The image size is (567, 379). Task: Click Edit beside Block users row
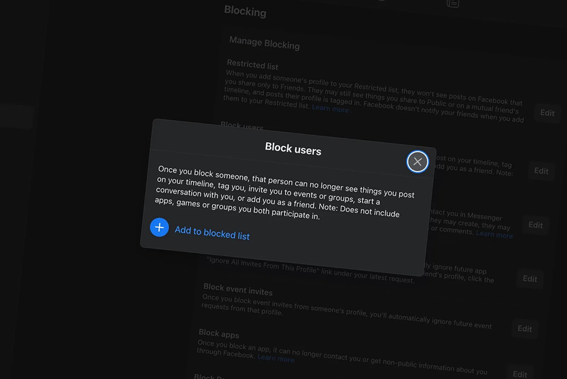click(x=541, y=171)
